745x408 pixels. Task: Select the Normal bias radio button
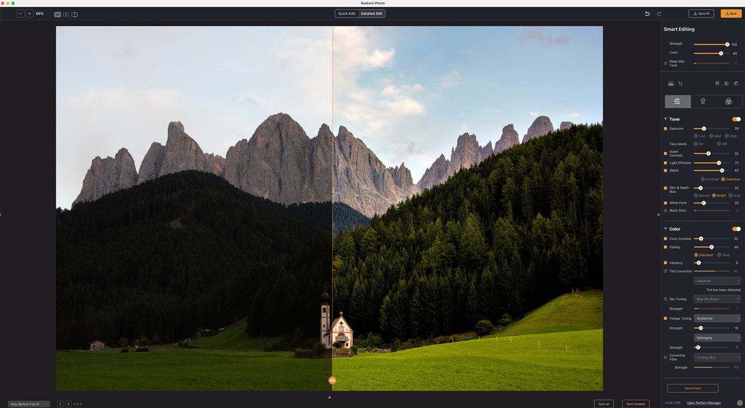point(697,195)
